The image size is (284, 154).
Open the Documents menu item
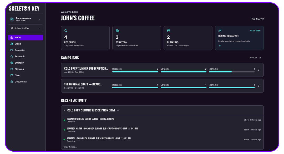pyautogui.click(x=25, y=82)
